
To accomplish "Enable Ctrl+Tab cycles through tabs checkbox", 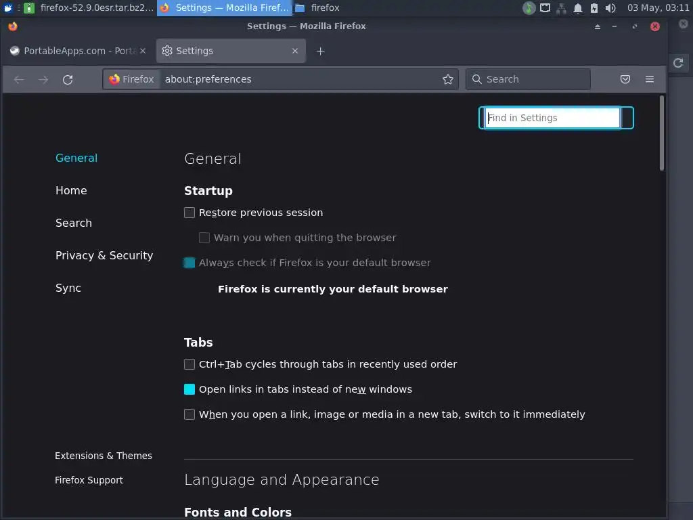I will tap(189, 364).
